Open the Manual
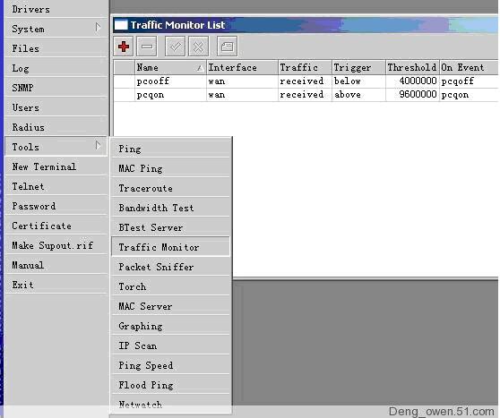This screenshot has height=418, width=500. (56, 265)
